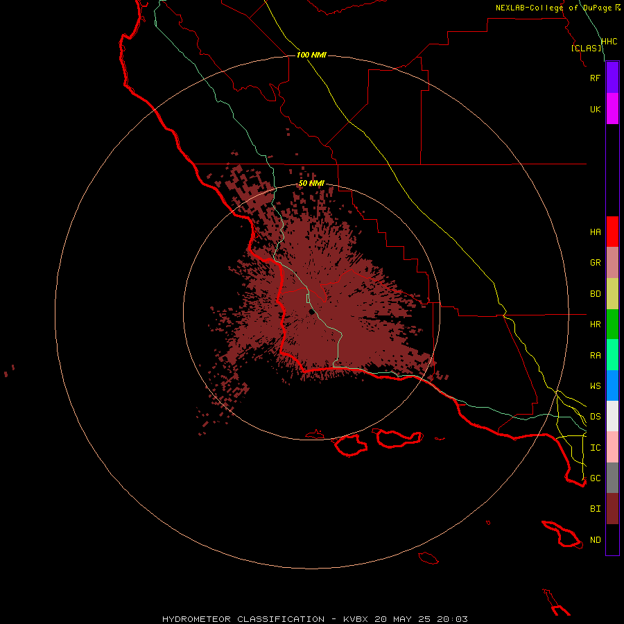Click the GC gray legend swatch

click(612, 478)
